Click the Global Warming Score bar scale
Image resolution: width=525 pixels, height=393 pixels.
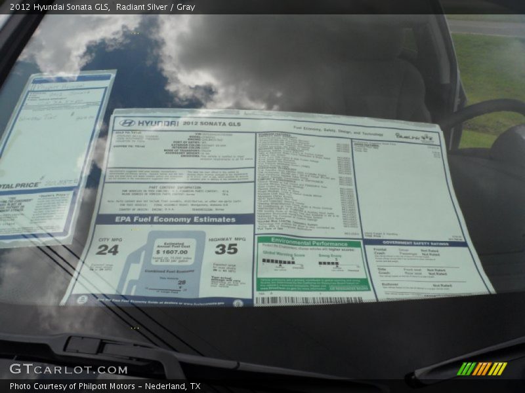pyautogui.click(x=283, y=263)
